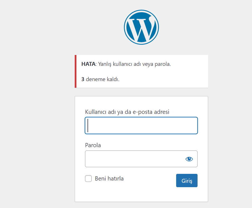252x208 pixels.
Task: Click the bold HATA word
Action: point(88,64)
